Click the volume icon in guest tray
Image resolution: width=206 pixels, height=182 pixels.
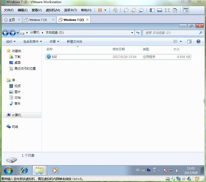(x=177, y=171)
